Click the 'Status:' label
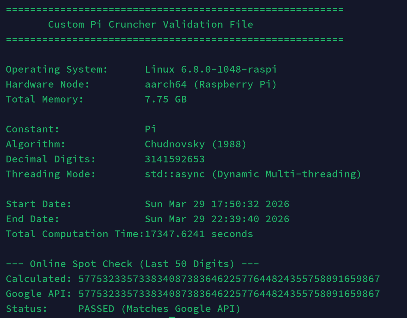The height and width of the screenshot is (318, 407). [x=26, y=308]
